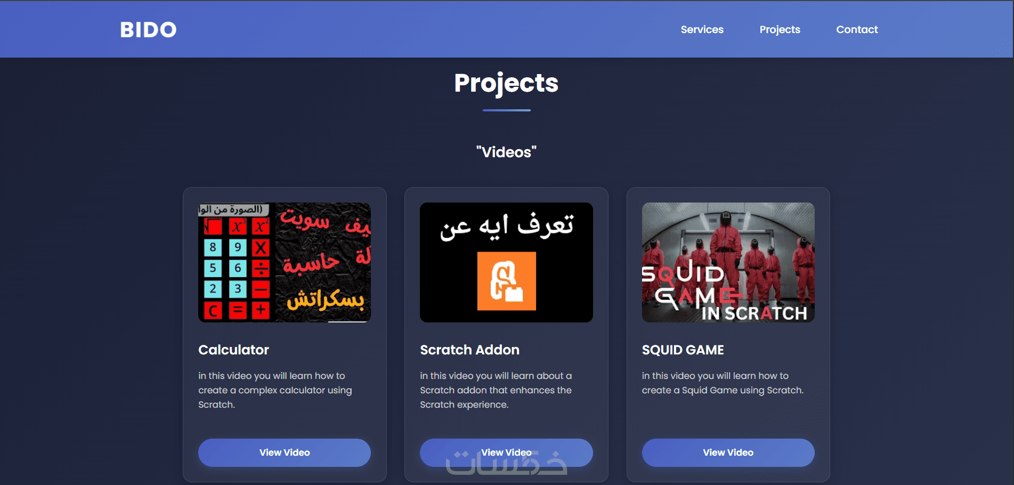1014x485 pixels.
Task: Click the Calculator card title
Action: point(233,350)
